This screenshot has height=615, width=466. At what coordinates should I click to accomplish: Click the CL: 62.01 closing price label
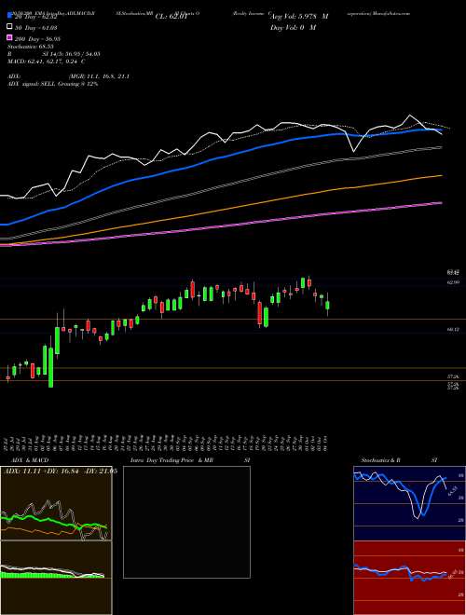coord(171,17)
